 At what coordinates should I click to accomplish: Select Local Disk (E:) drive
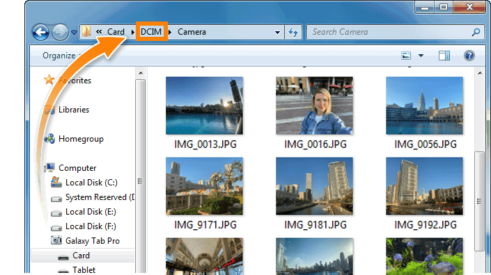pos(91,212)
